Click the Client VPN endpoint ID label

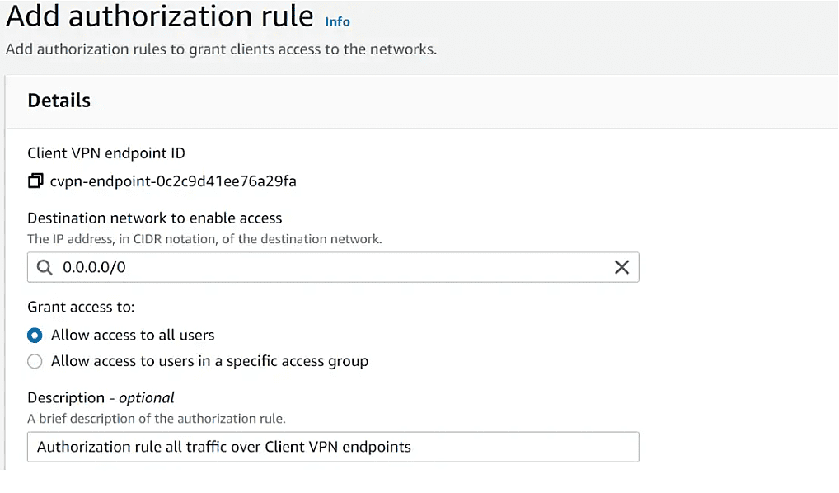[106, 153]
